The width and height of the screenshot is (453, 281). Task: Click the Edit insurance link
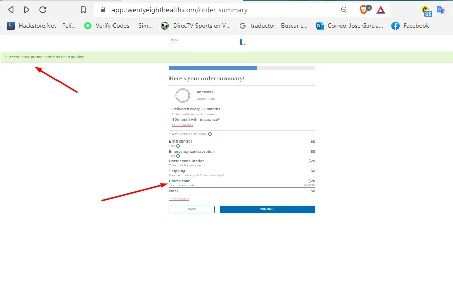[x=182, y=125]
